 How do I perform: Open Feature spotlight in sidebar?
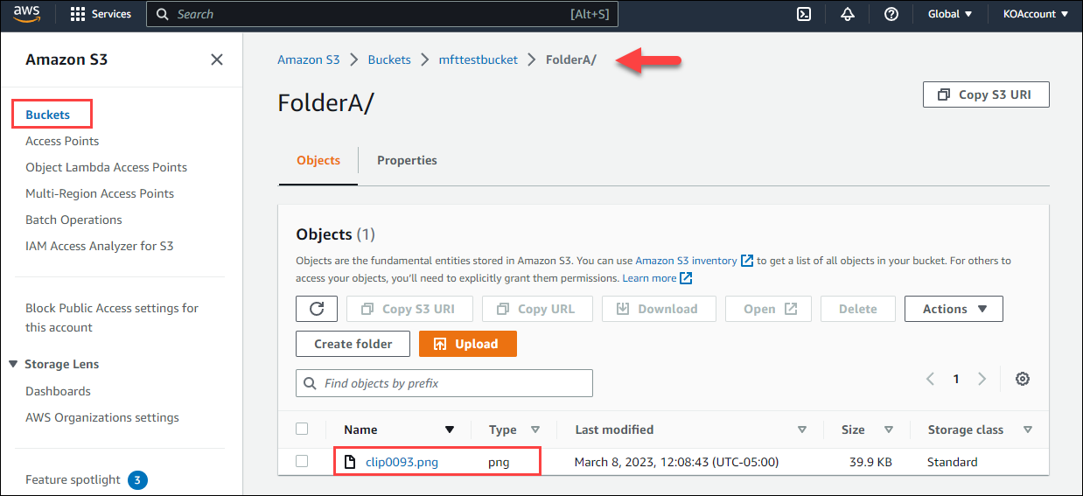point(73,479)
